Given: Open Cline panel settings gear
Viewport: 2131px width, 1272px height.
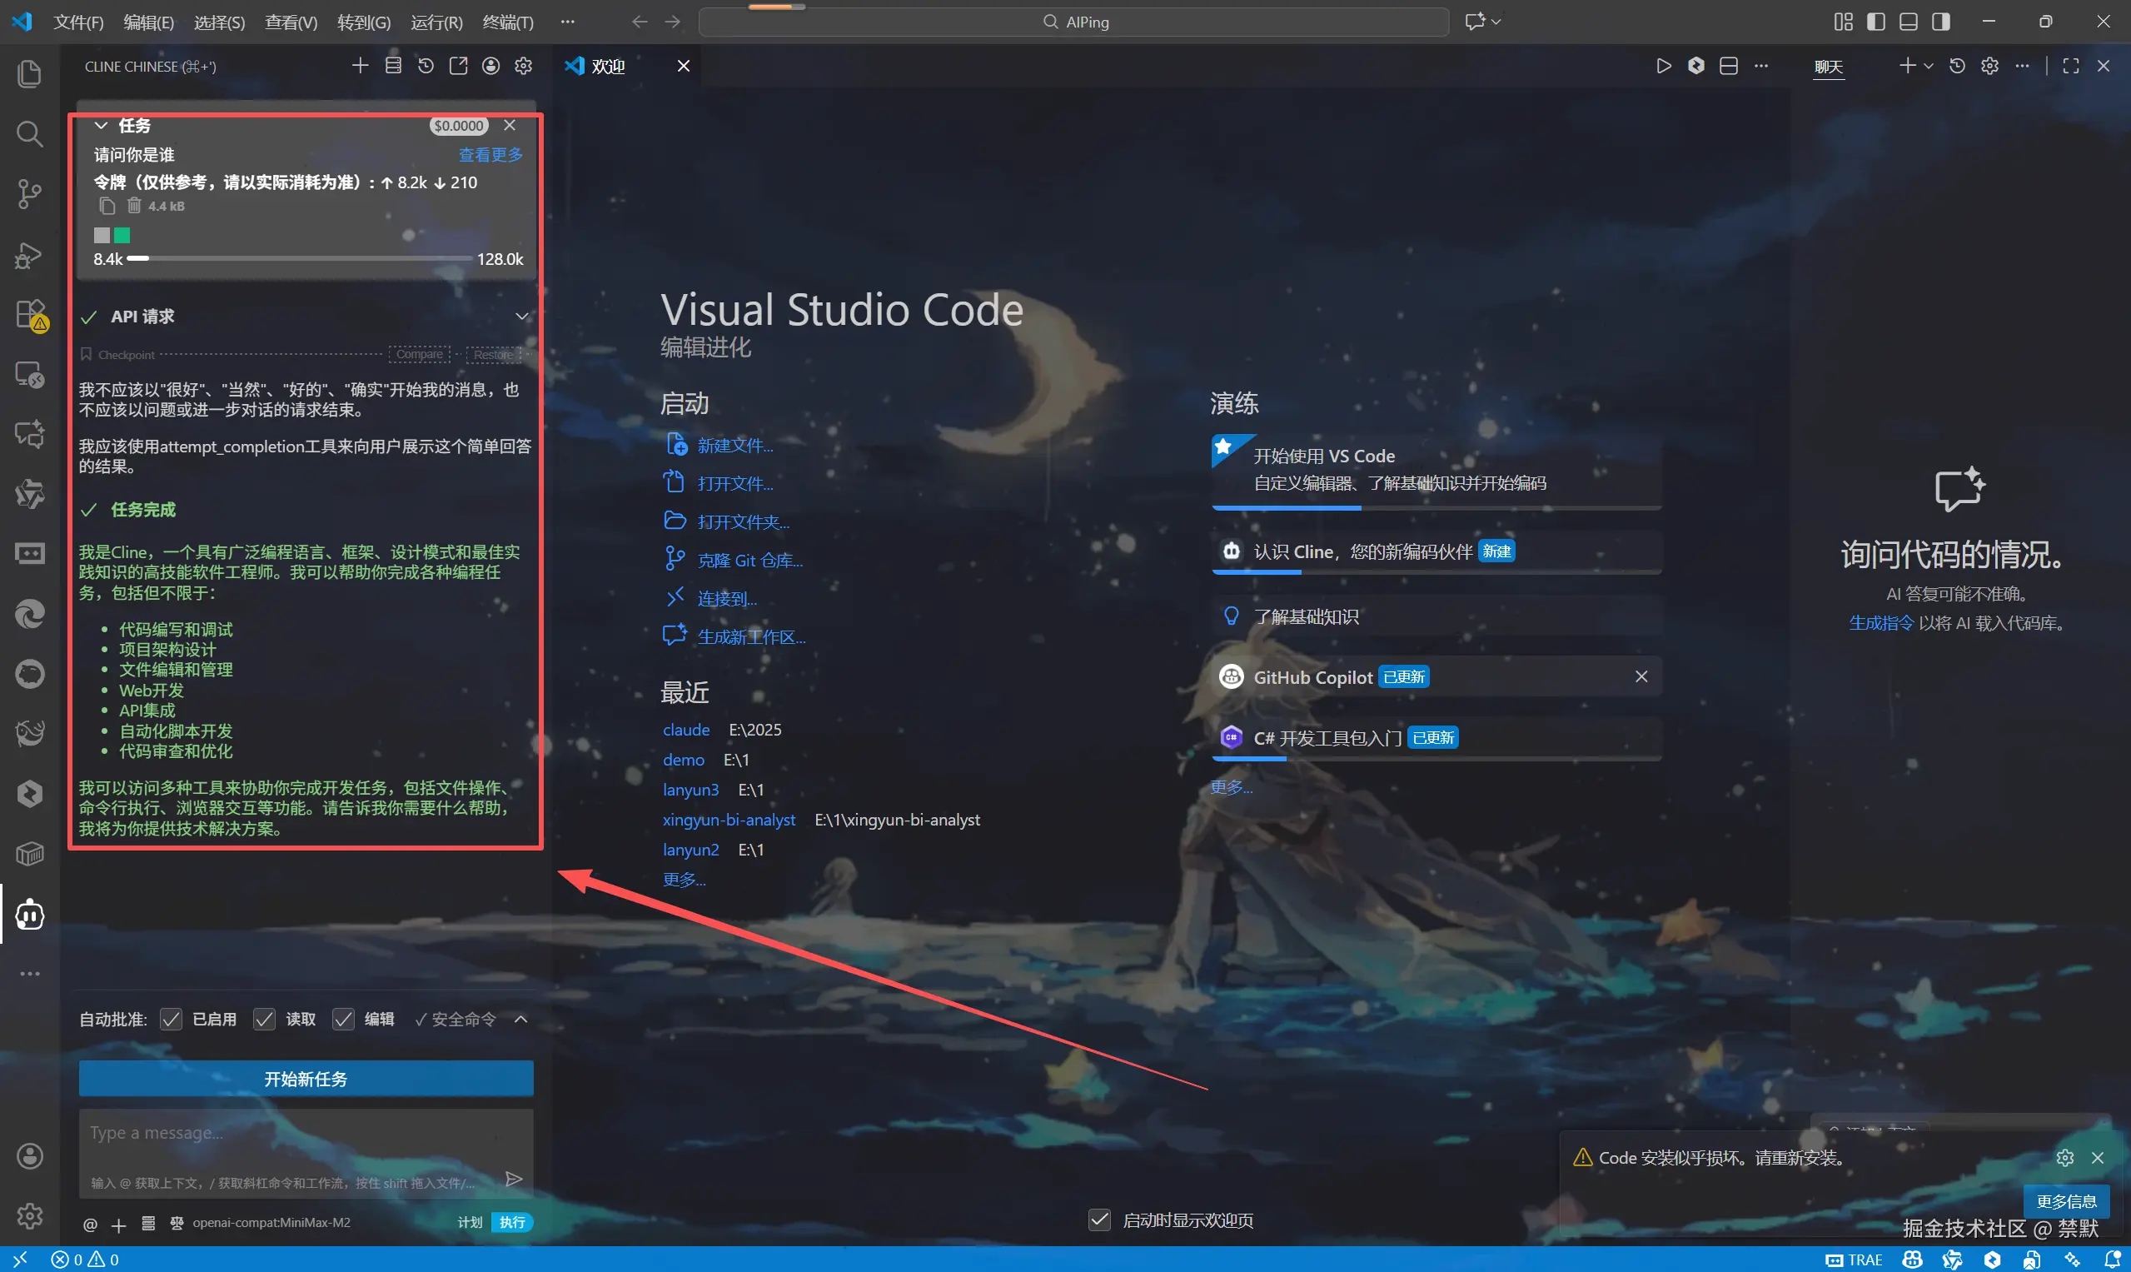Looking at the screenshot, I should point(524,66).
